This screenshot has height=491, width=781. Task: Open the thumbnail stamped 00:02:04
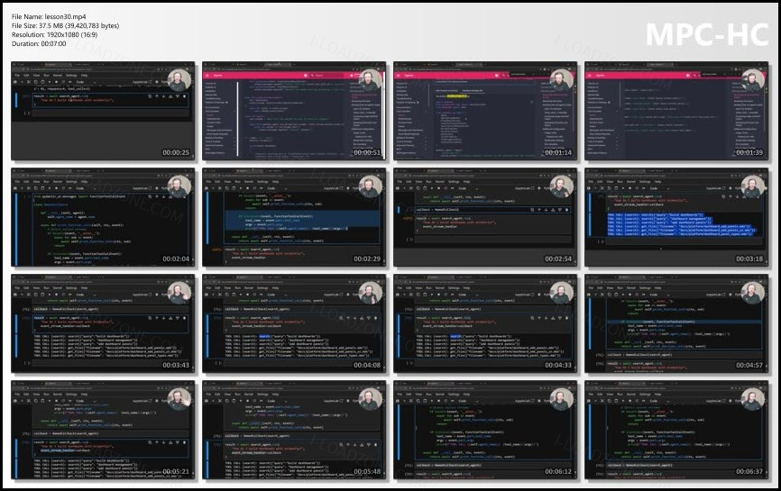coord(103,217)
